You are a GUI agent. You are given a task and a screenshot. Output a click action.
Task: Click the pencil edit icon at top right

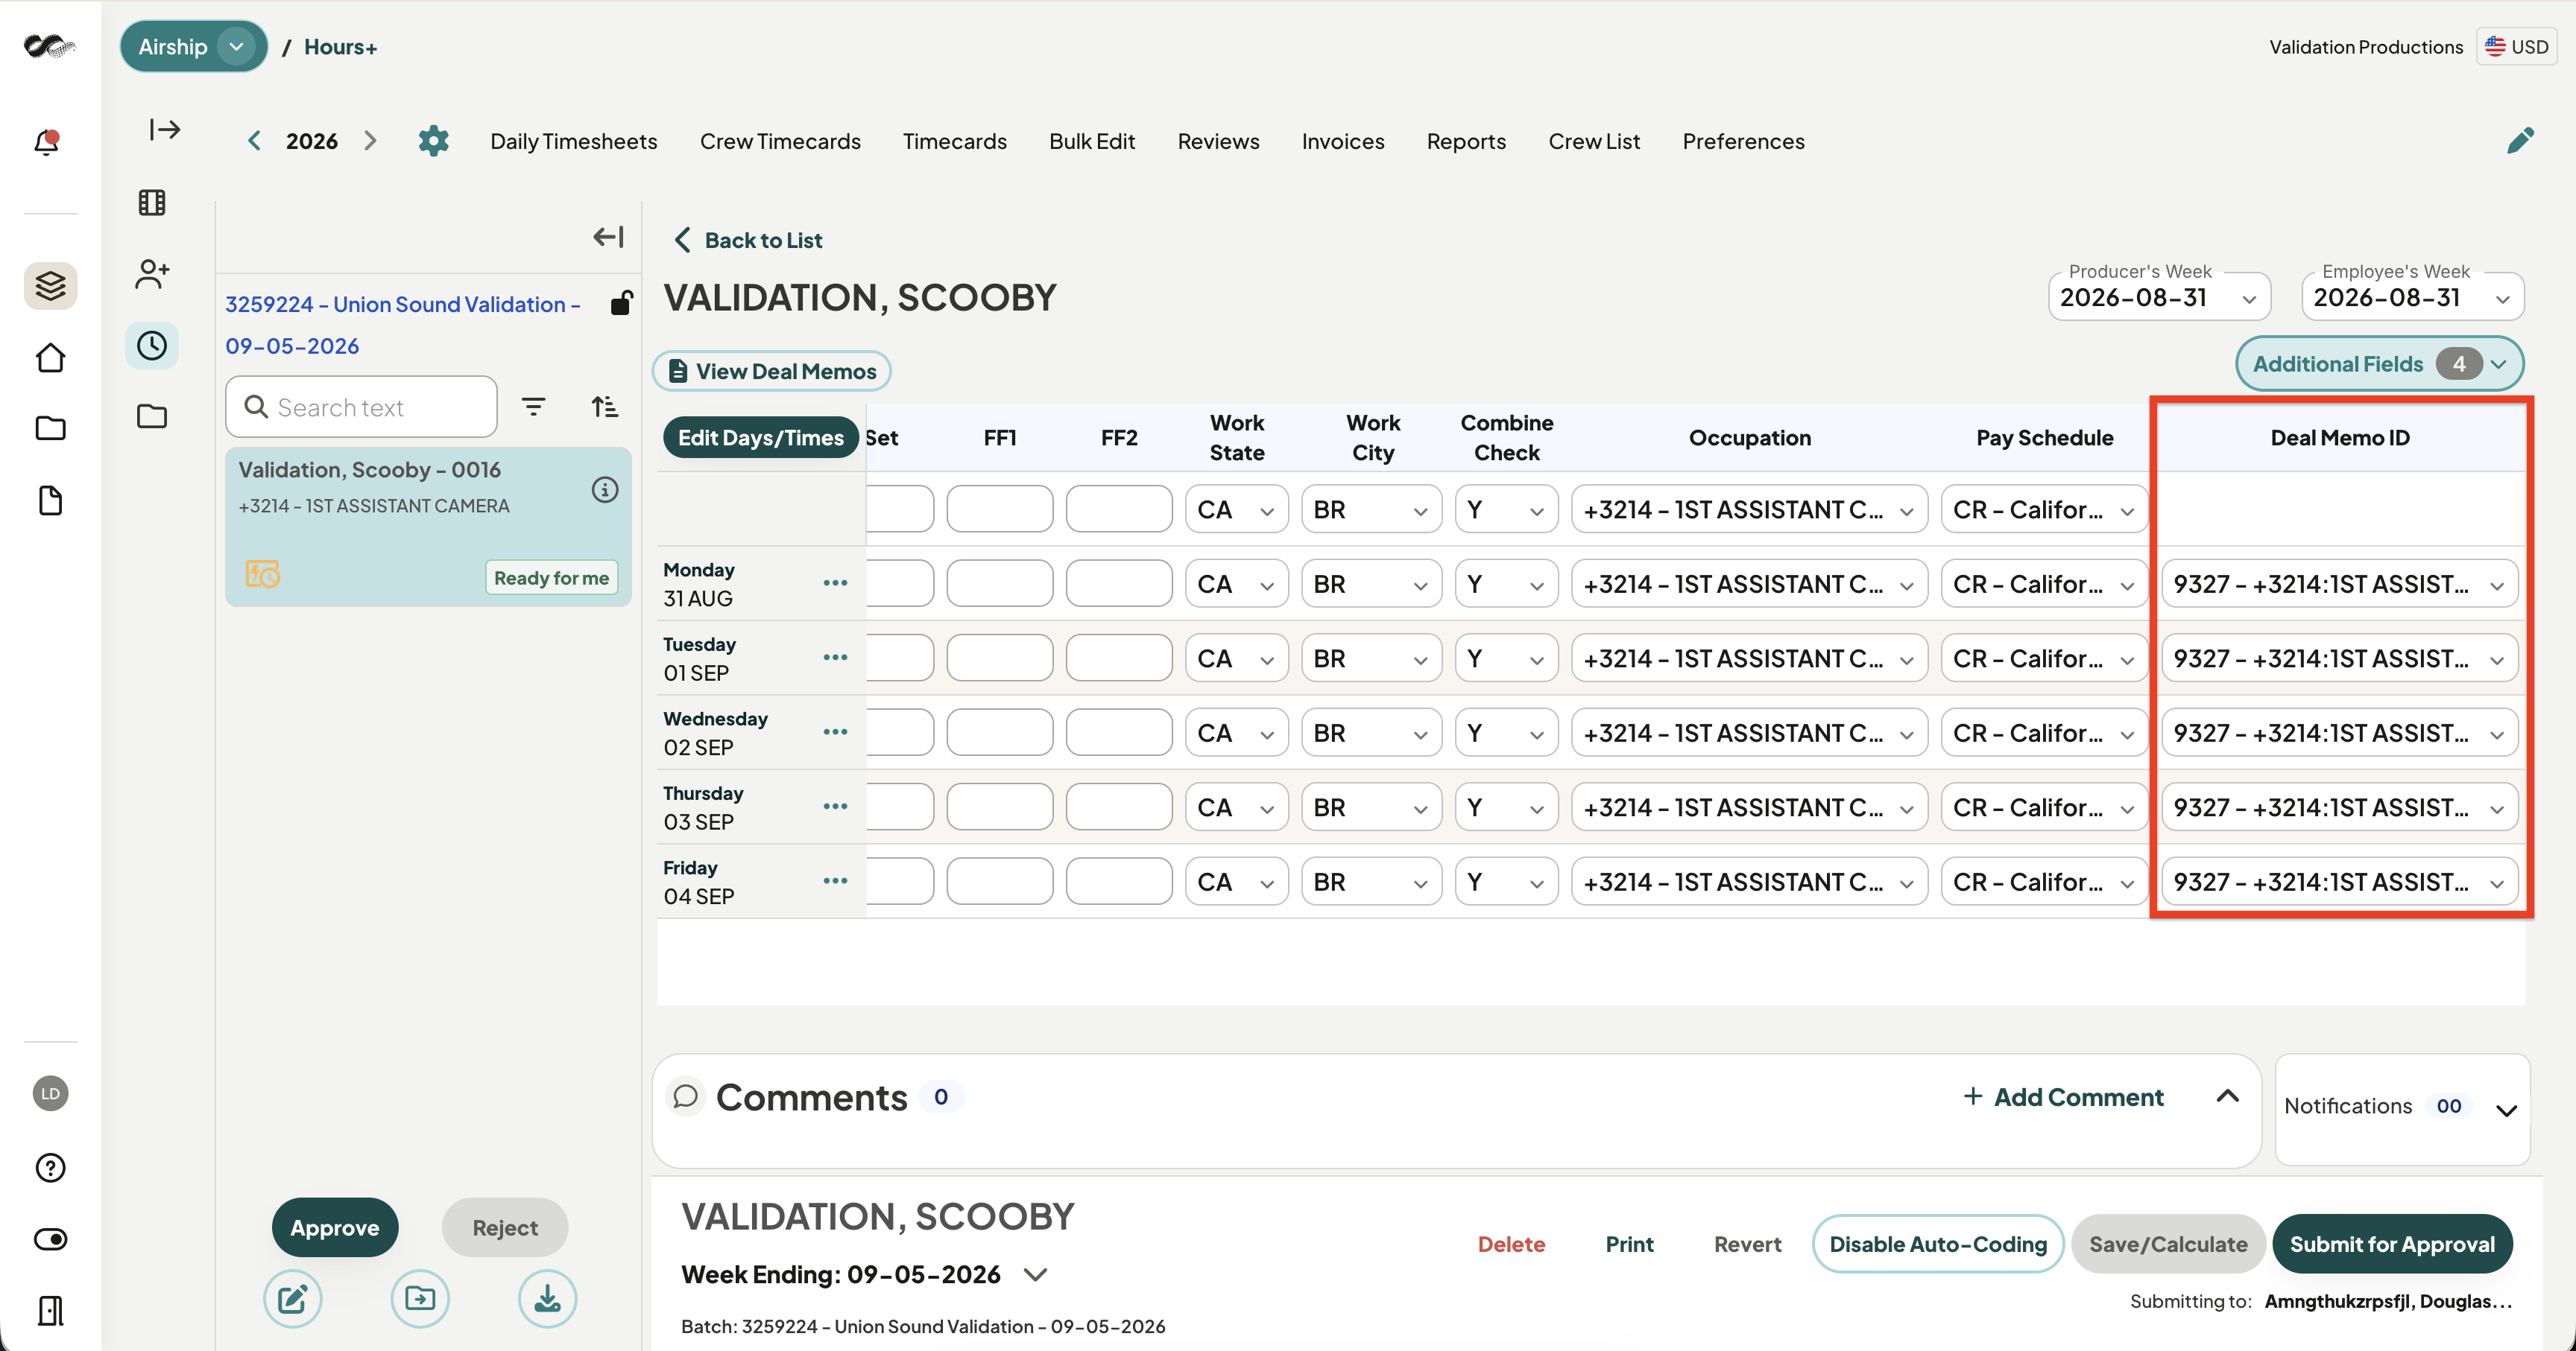pos(2520,141)
